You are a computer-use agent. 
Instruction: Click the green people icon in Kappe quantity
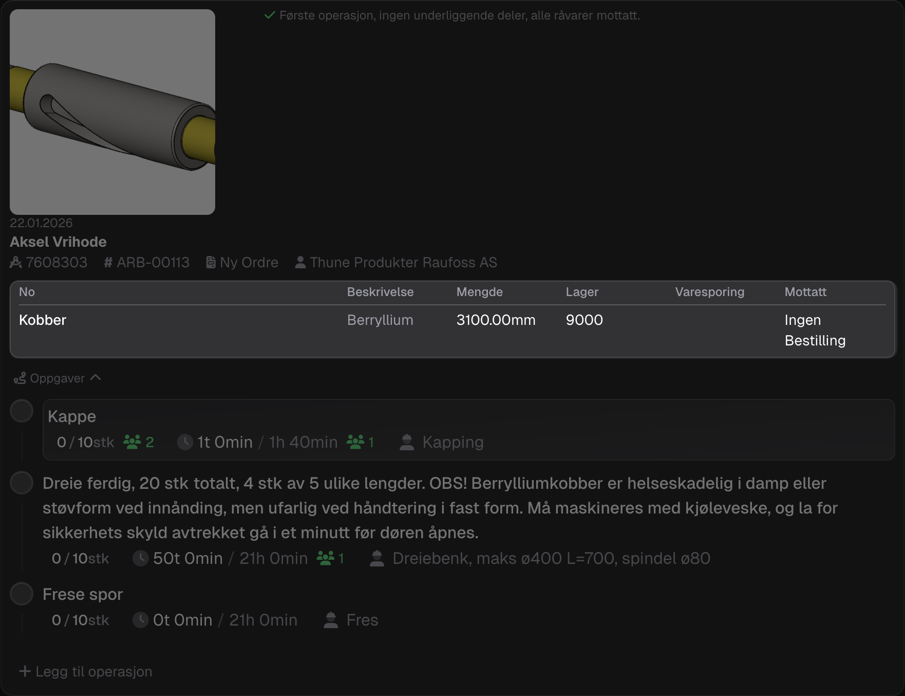[x=132, y=442]
